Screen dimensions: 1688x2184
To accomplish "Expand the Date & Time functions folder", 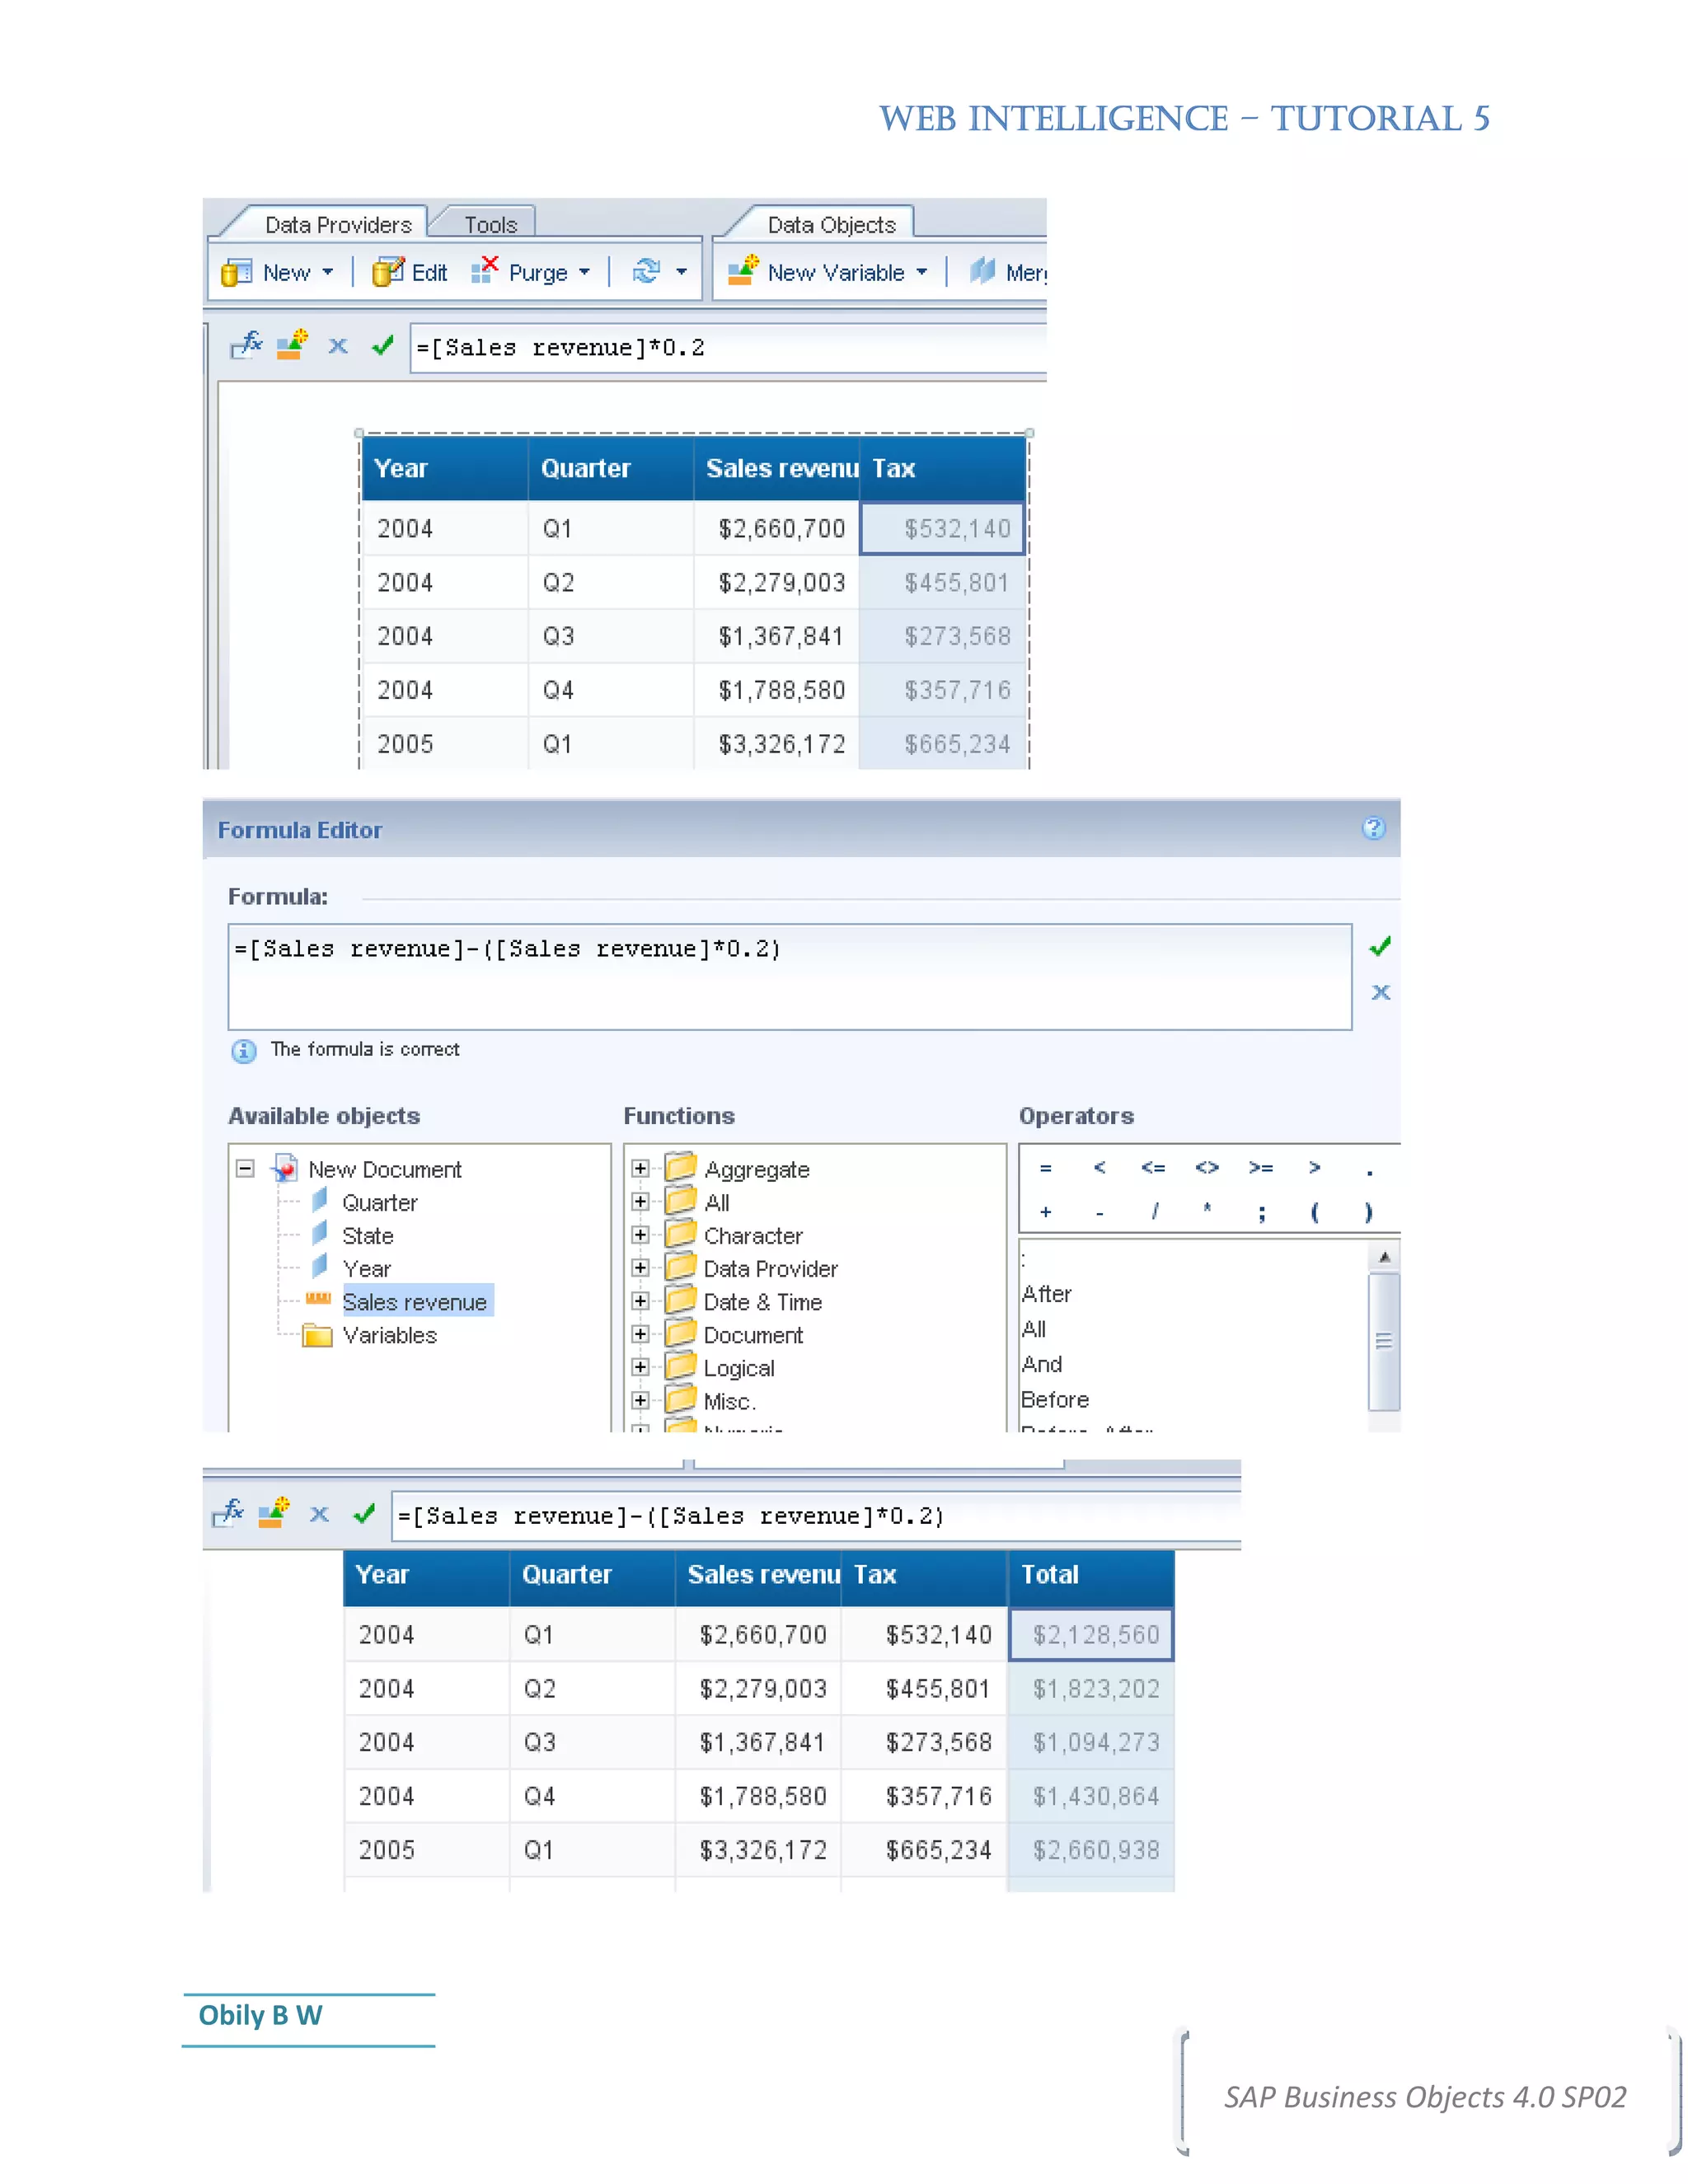I will click(640, 1300).
